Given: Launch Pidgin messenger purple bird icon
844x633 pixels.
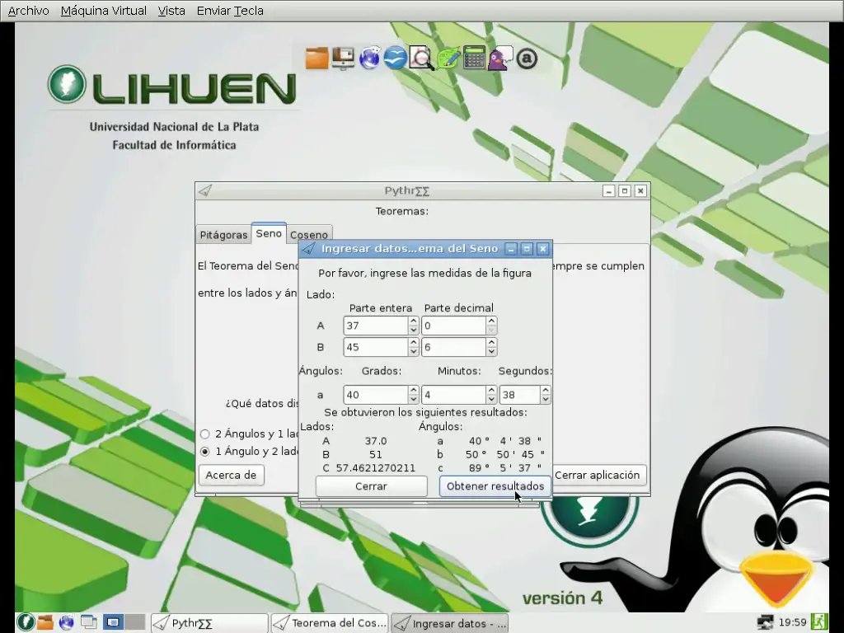Looking at the screenshot, I should pyautogui.click(x=500, y=59).
